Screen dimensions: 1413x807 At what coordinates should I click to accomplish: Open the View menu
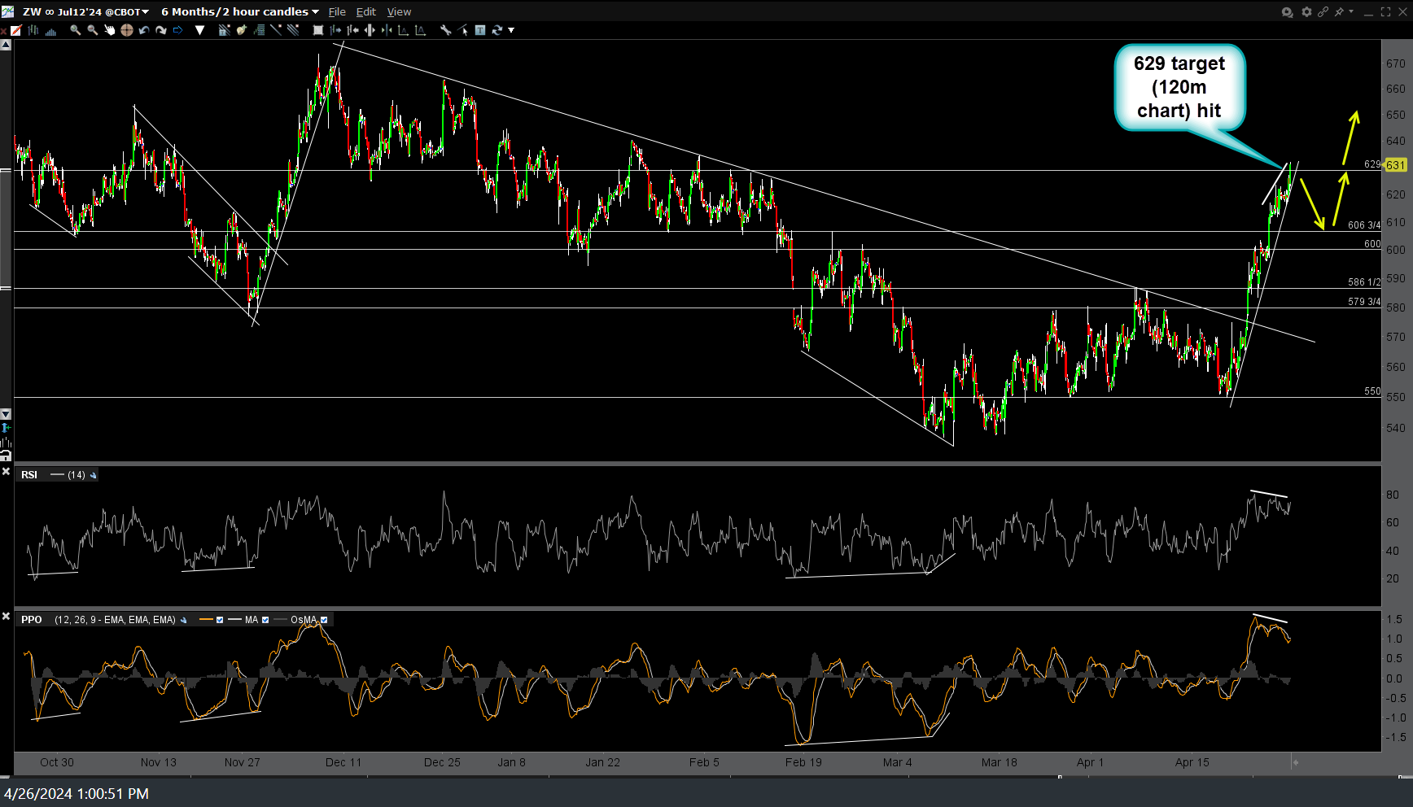399,11
